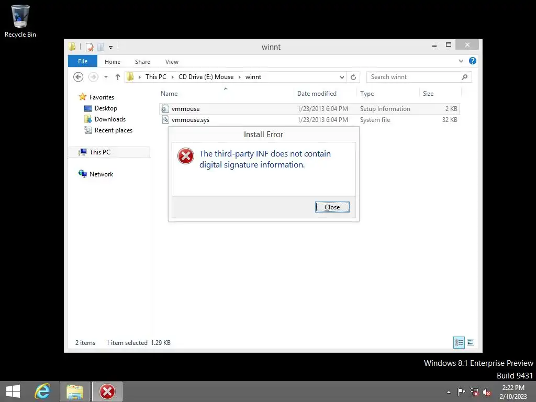
Task: Click the winnt breadcrumb segment
Action: (x=253, y=77)
